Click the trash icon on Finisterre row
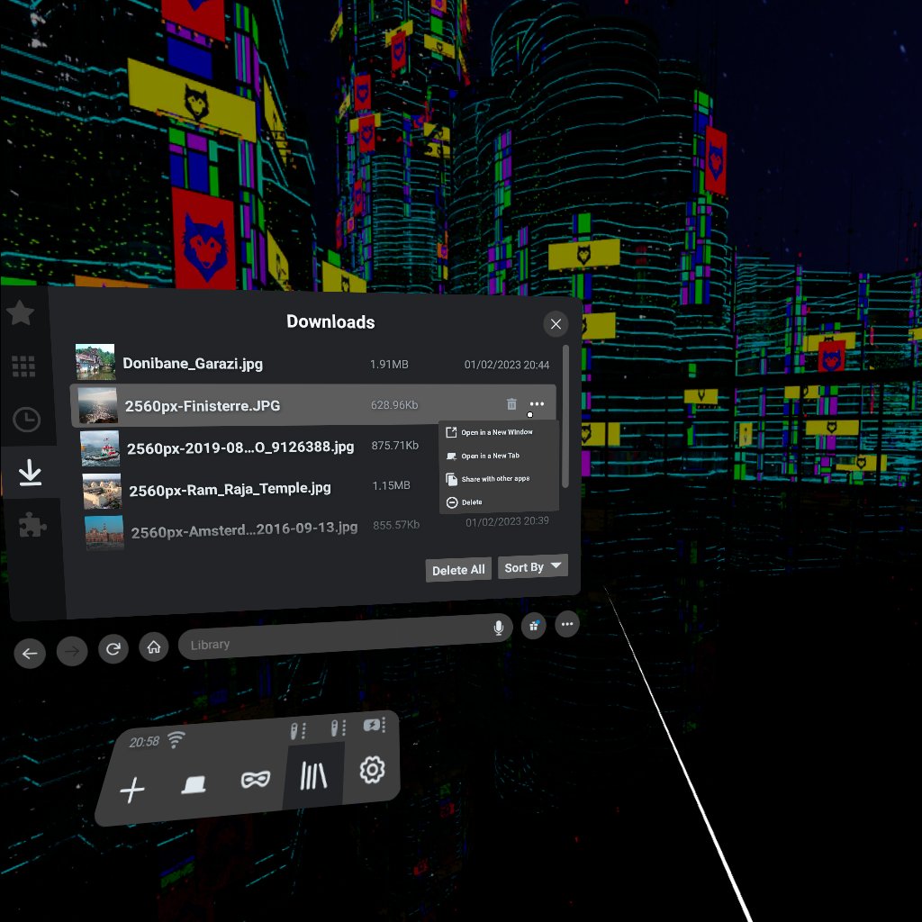 [511, 404]
